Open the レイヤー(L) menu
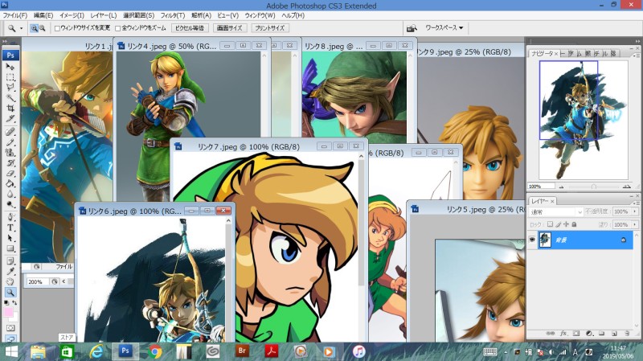The image size is (643, 361). pos(104,15)
